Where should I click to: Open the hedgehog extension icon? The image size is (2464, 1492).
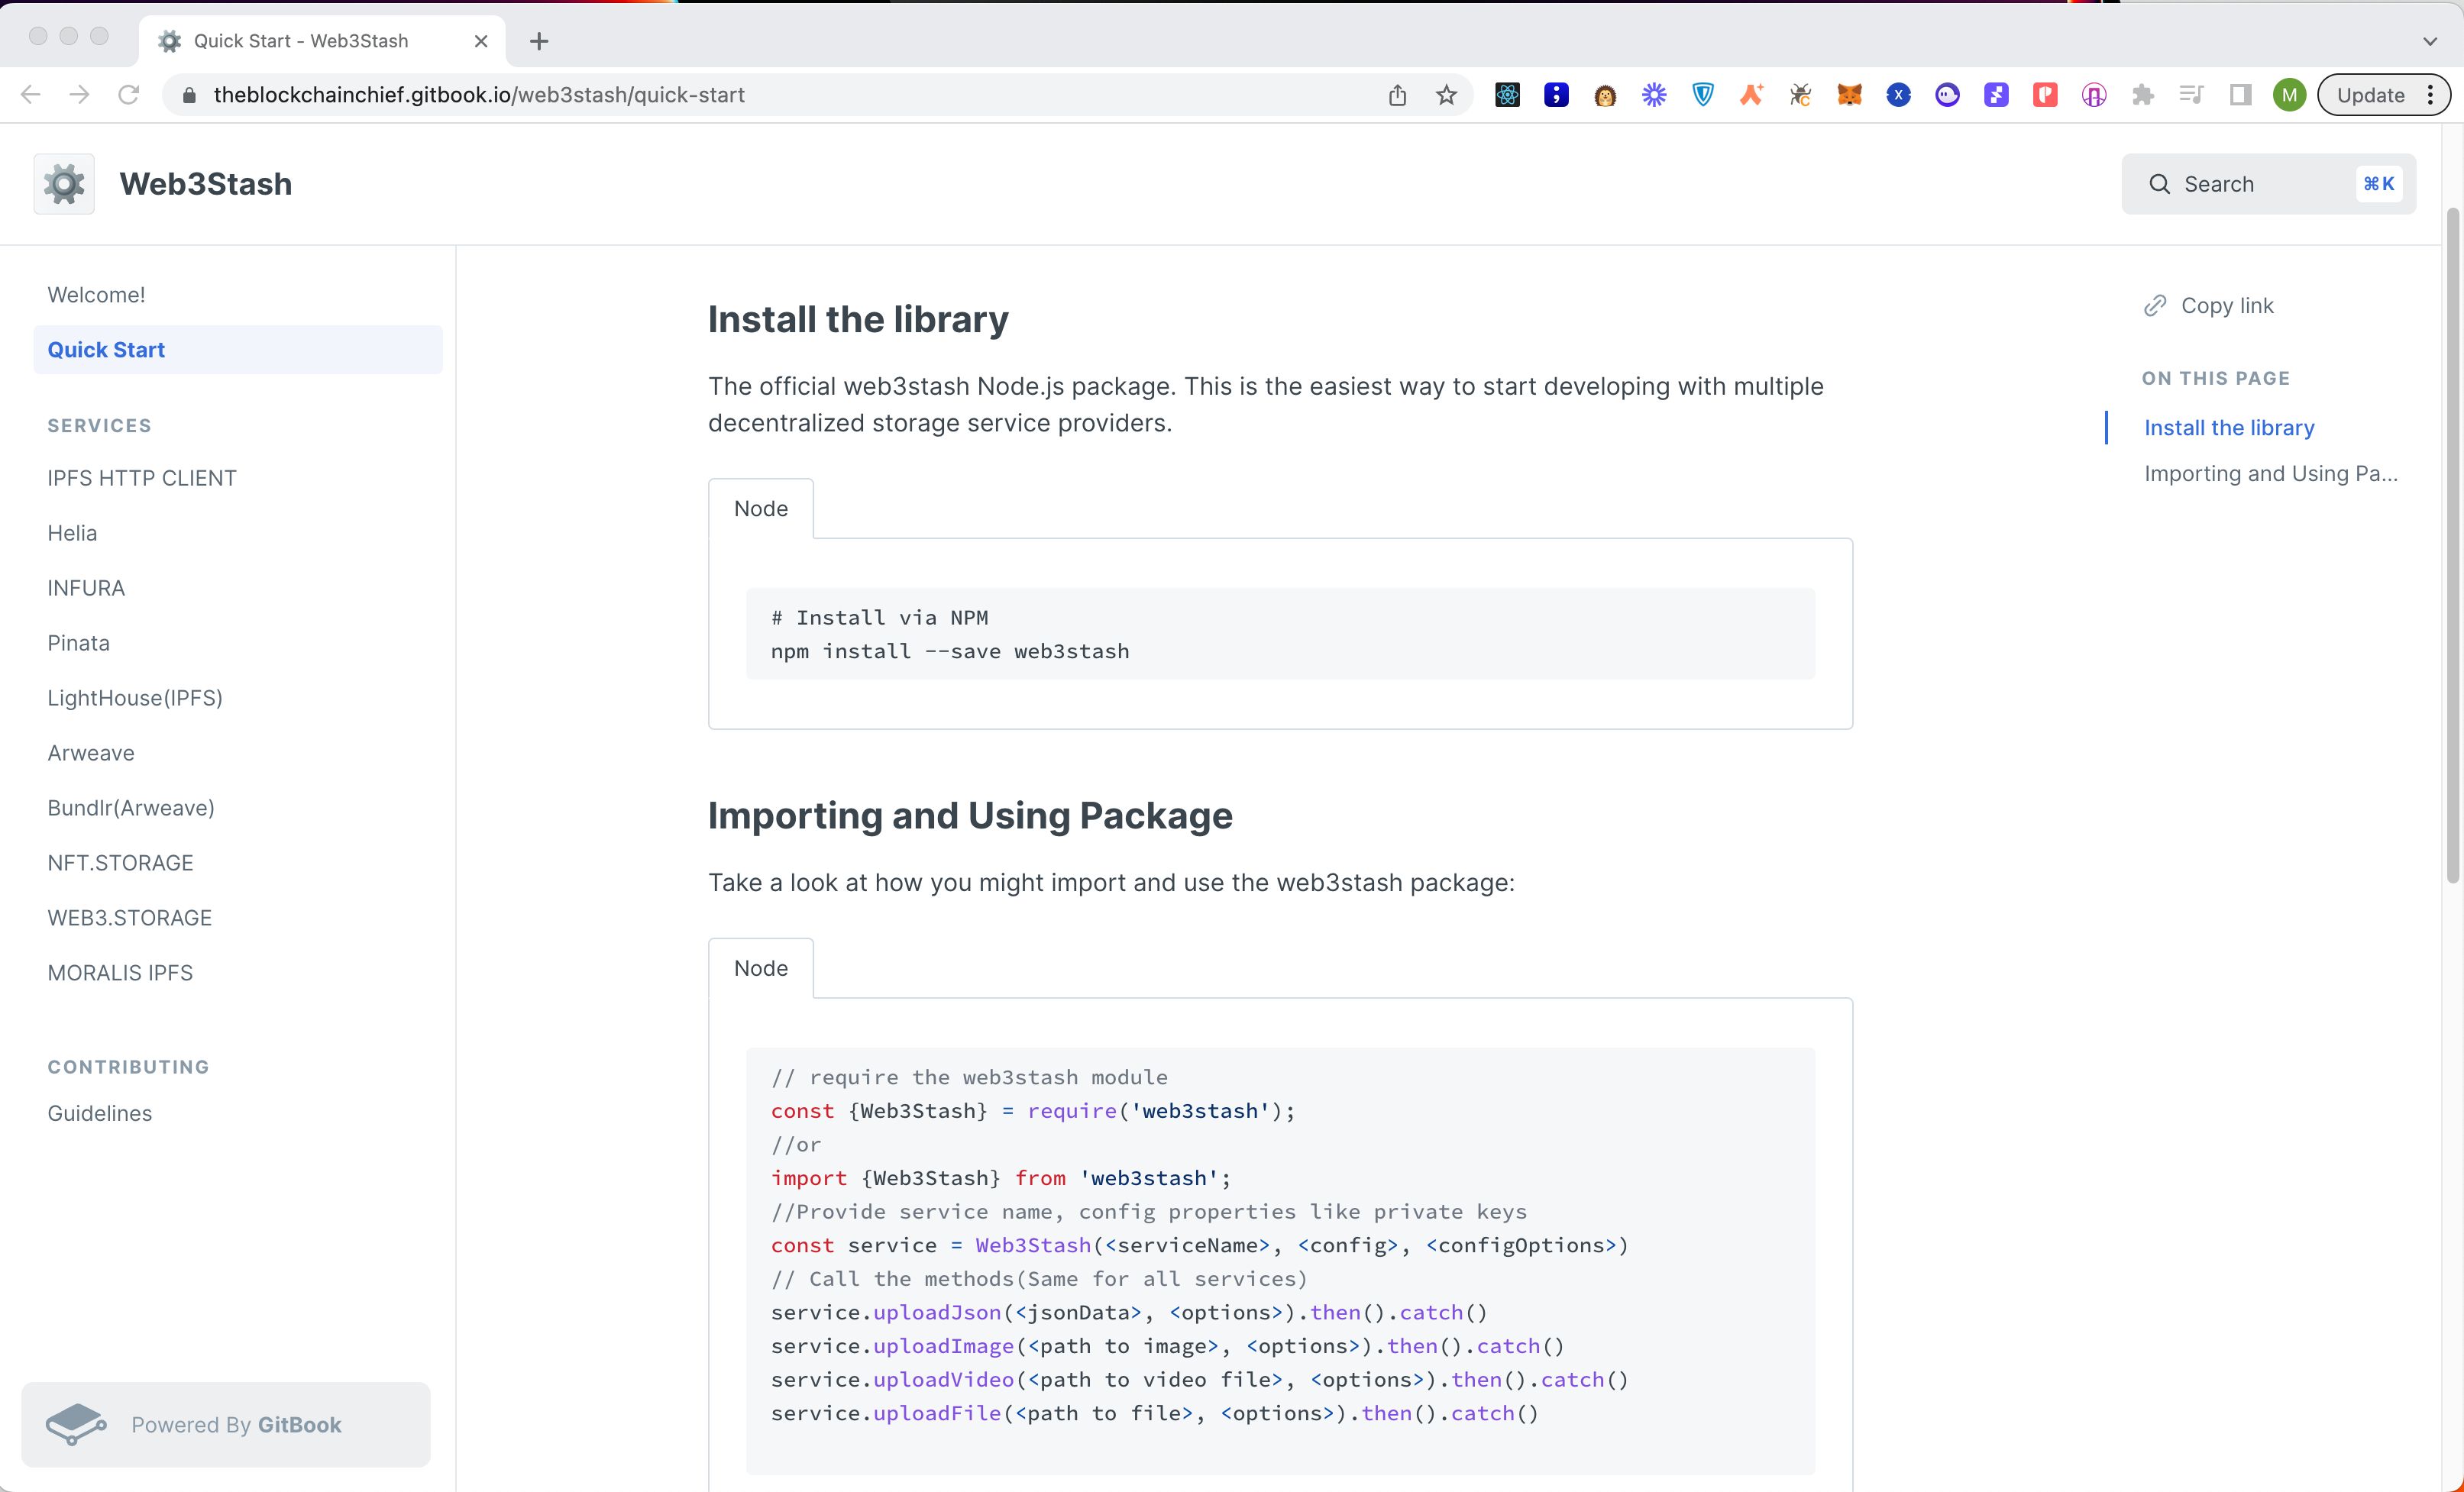tap(1605, 95)
